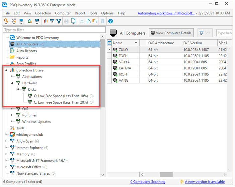Click the O/S Architecture column header

coord(164,43)
